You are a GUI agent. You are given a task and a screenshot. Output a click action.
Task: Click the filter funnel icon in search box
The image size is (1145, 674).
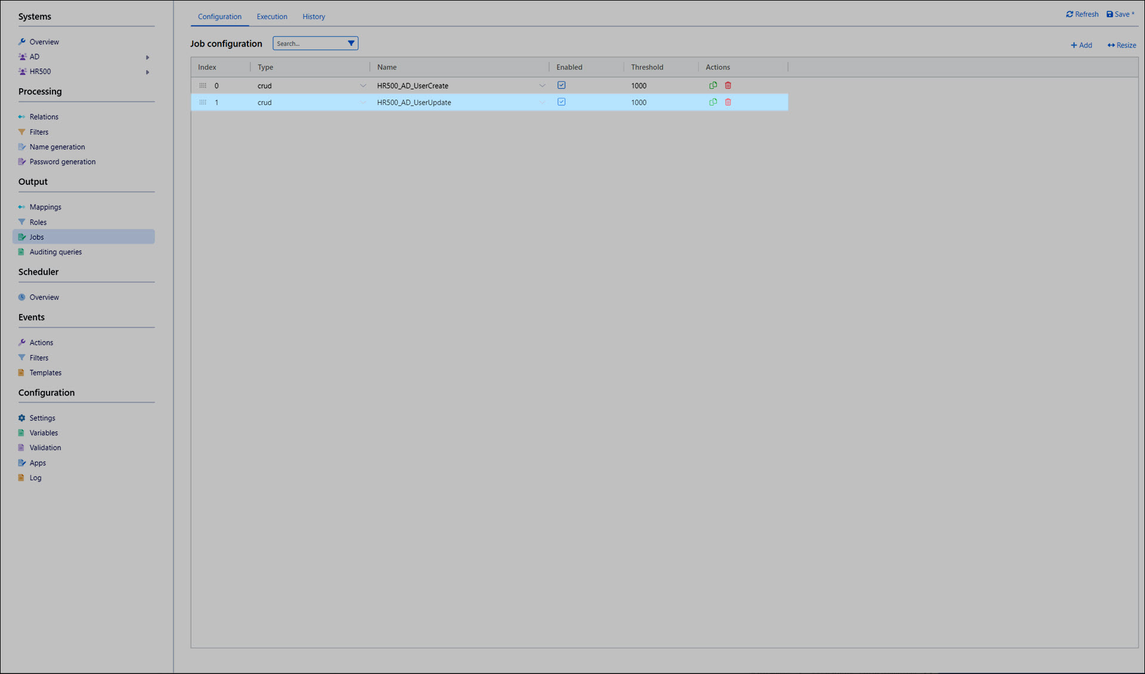click(351, 43)
